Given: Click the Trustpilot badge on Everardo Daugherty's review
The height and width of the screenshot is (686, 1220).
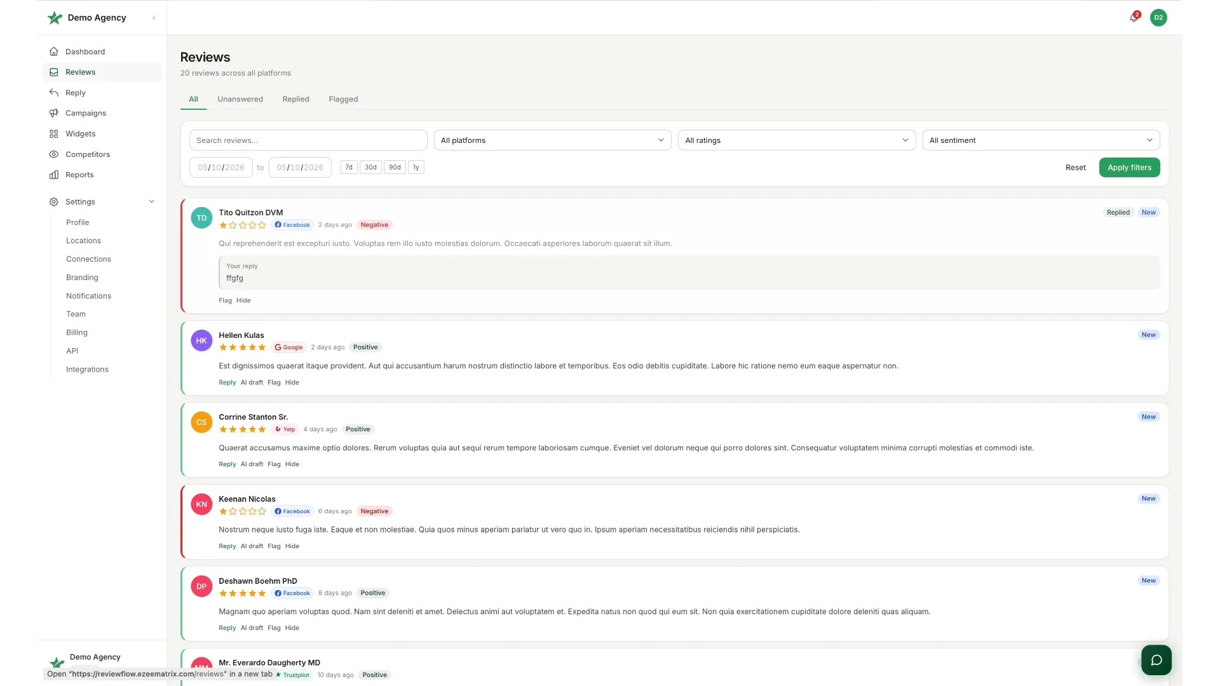Looking at the screenshot, I should [x=292, y=675].
